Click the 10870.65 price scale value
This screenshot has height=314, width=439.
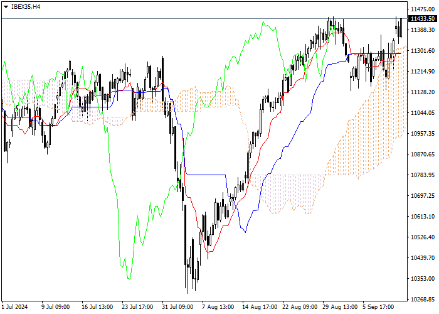coord(423,154)
